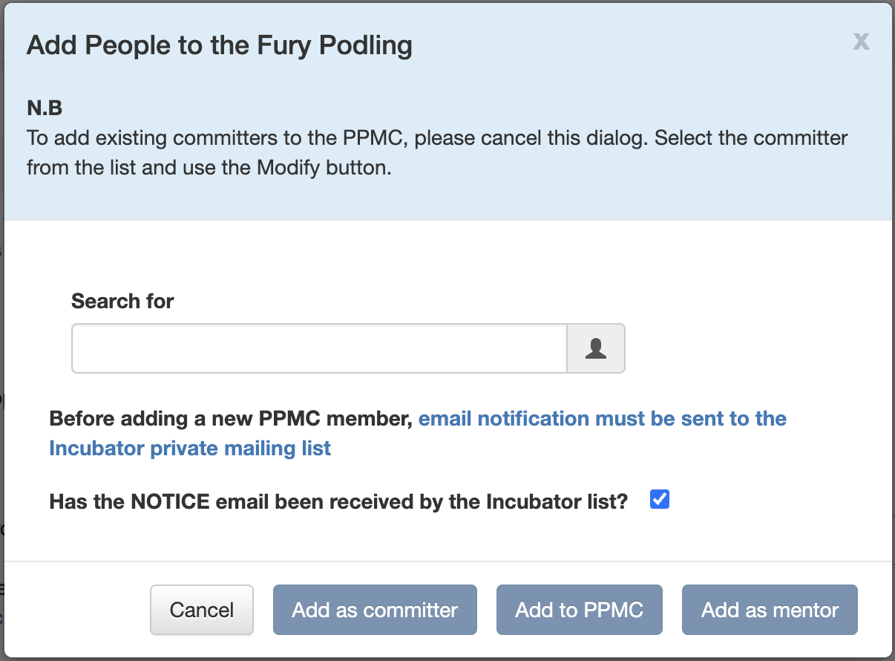Viewport: 895px width, 661px height.
Task: Click the 'Before adding a new PPMC member' text
Action: (231, 419)
